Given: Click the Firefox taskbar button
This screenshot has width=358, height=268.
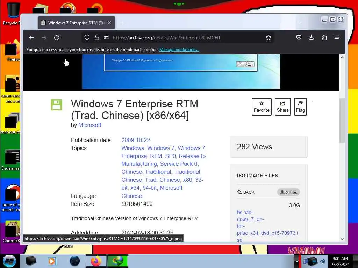Looking at the screenshot, I should 96,261.
